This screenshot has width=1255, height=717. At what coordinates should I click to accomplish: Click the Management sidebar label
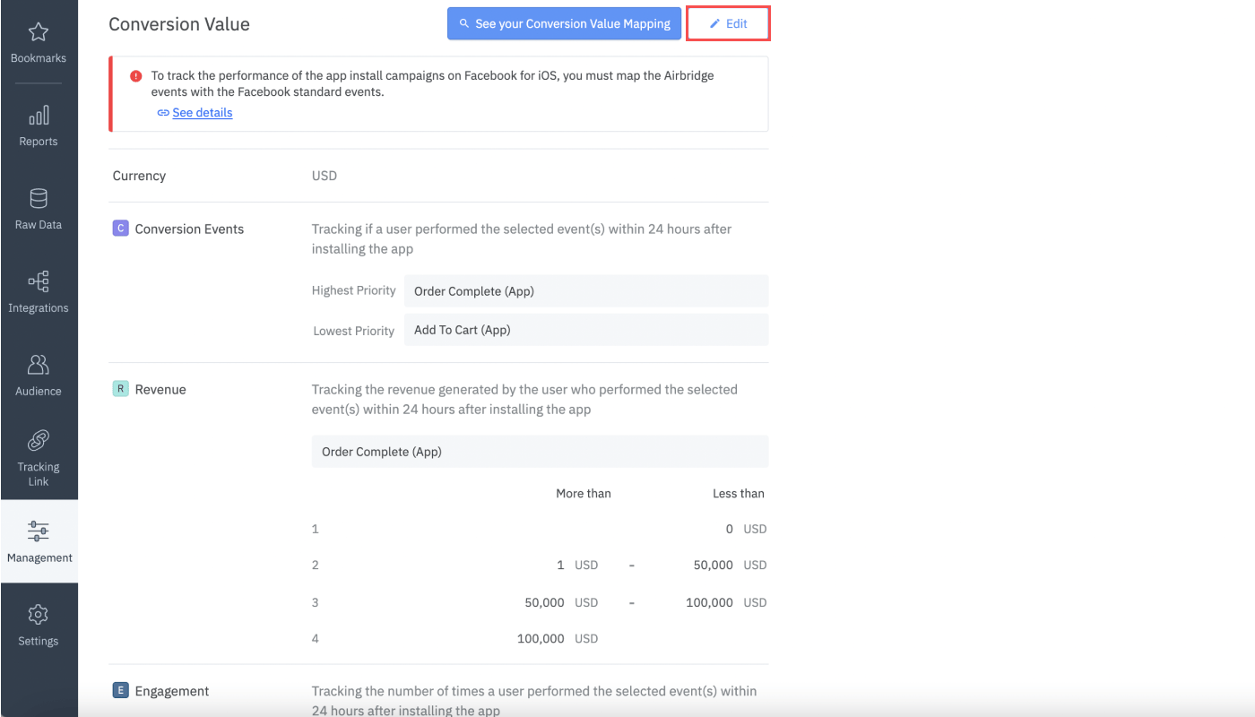(x=39, y=557)
